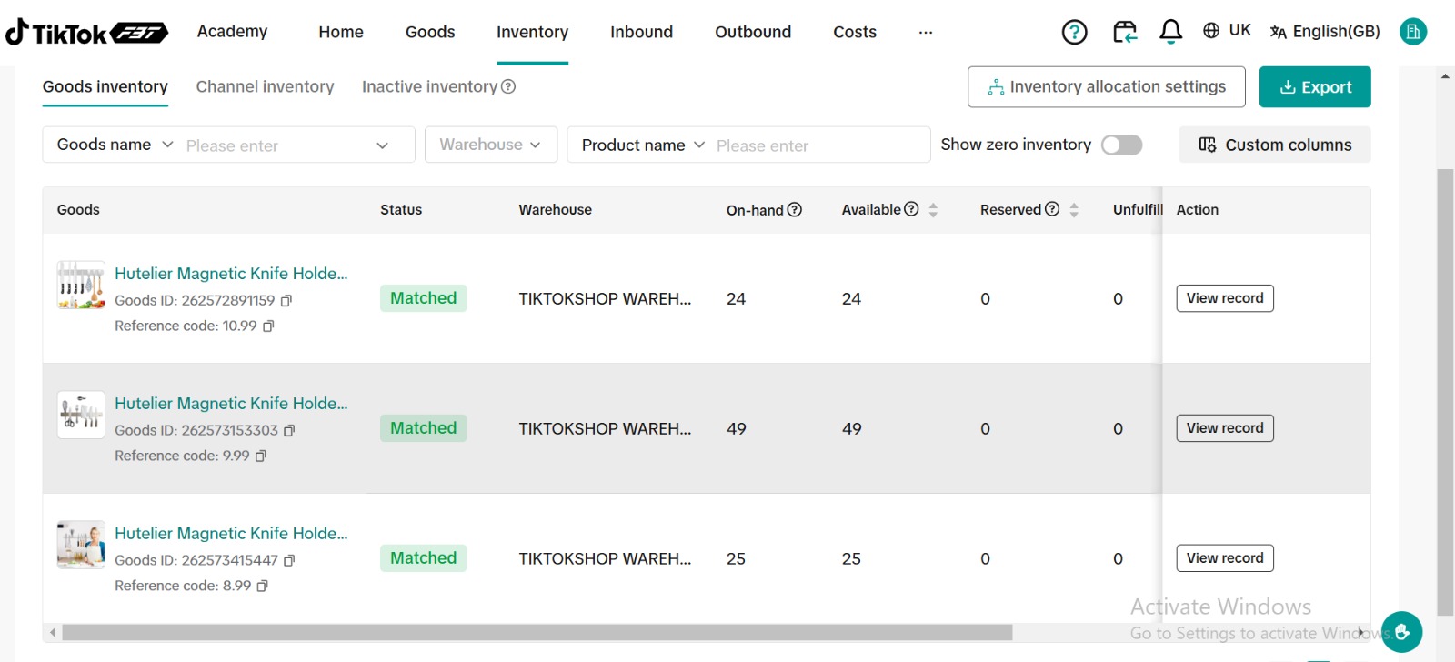This screenshot has height=662, width=1455.
Task: Open the help question-mark icon in header
Action: [1074, 33]
